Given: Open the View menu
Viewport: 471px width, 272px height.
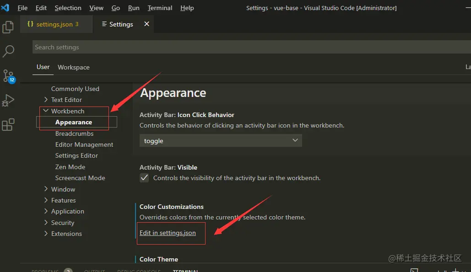Looking at the screenshot, I should [x=97, y=8].
